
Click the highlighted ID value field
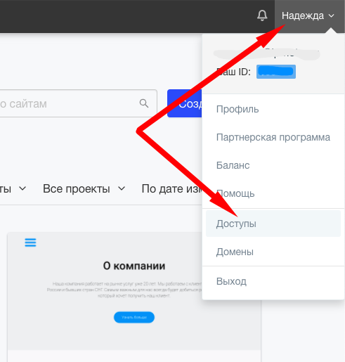coord(276,72)
